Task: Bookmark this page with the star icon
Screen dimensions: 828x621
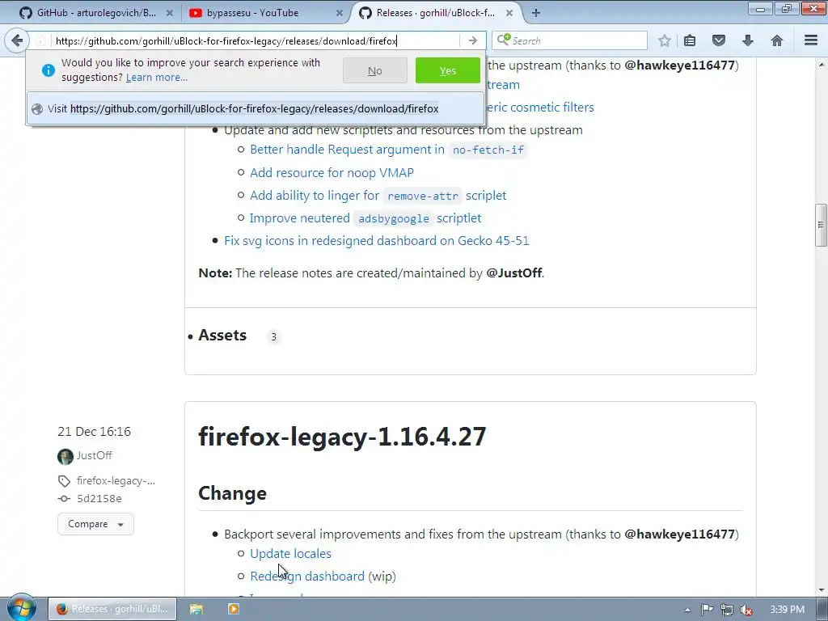Action: coord(665,40)
